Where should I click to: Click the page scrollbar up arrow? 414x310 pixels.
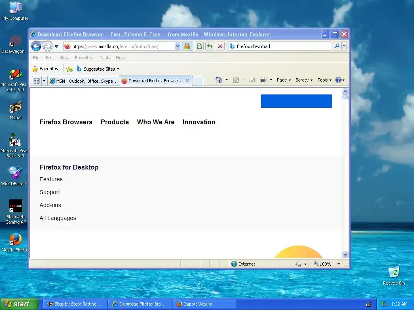[x=345, y=92]
